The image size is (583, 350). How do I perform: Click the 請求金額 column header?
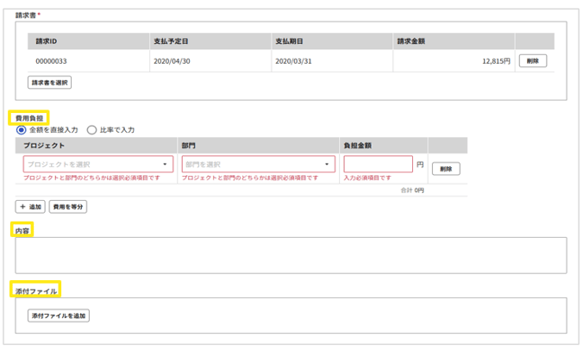tap(411, 41)
